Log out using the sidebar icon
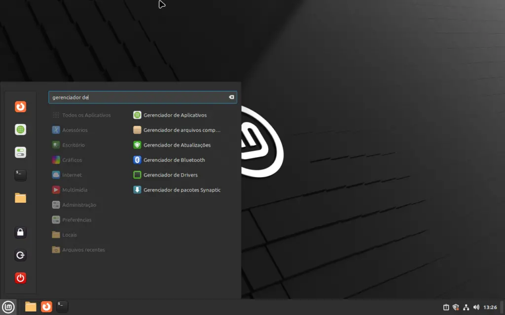 pyautogui.click(x=20, y=255)
